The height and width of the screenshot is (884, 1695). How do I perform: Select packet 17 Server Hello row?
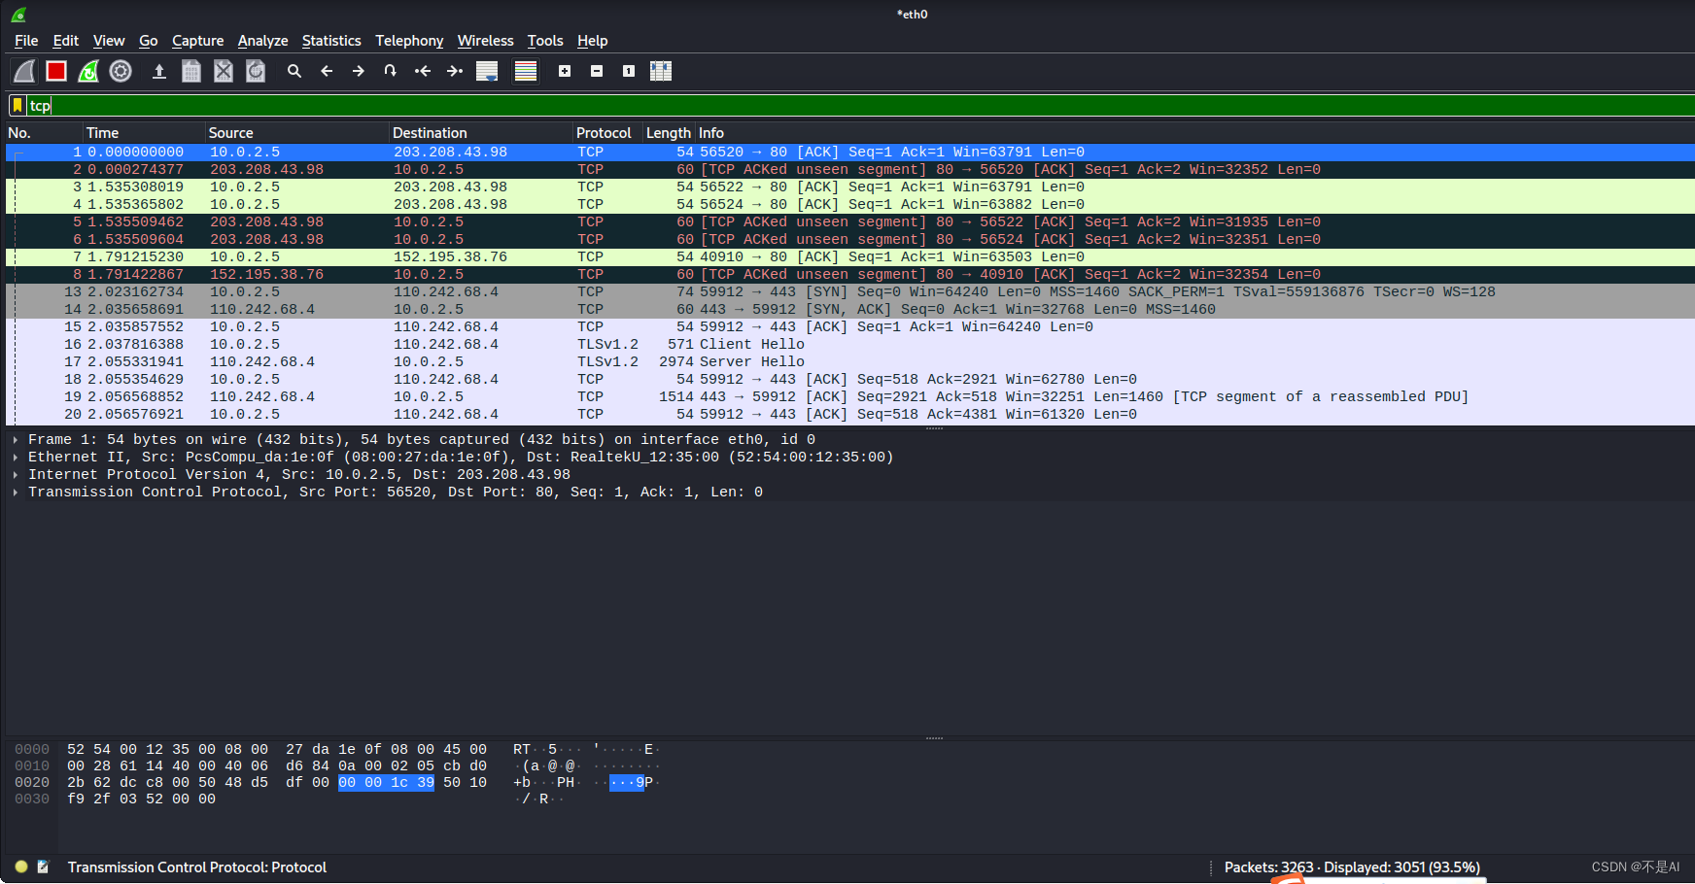coord(850,362)
